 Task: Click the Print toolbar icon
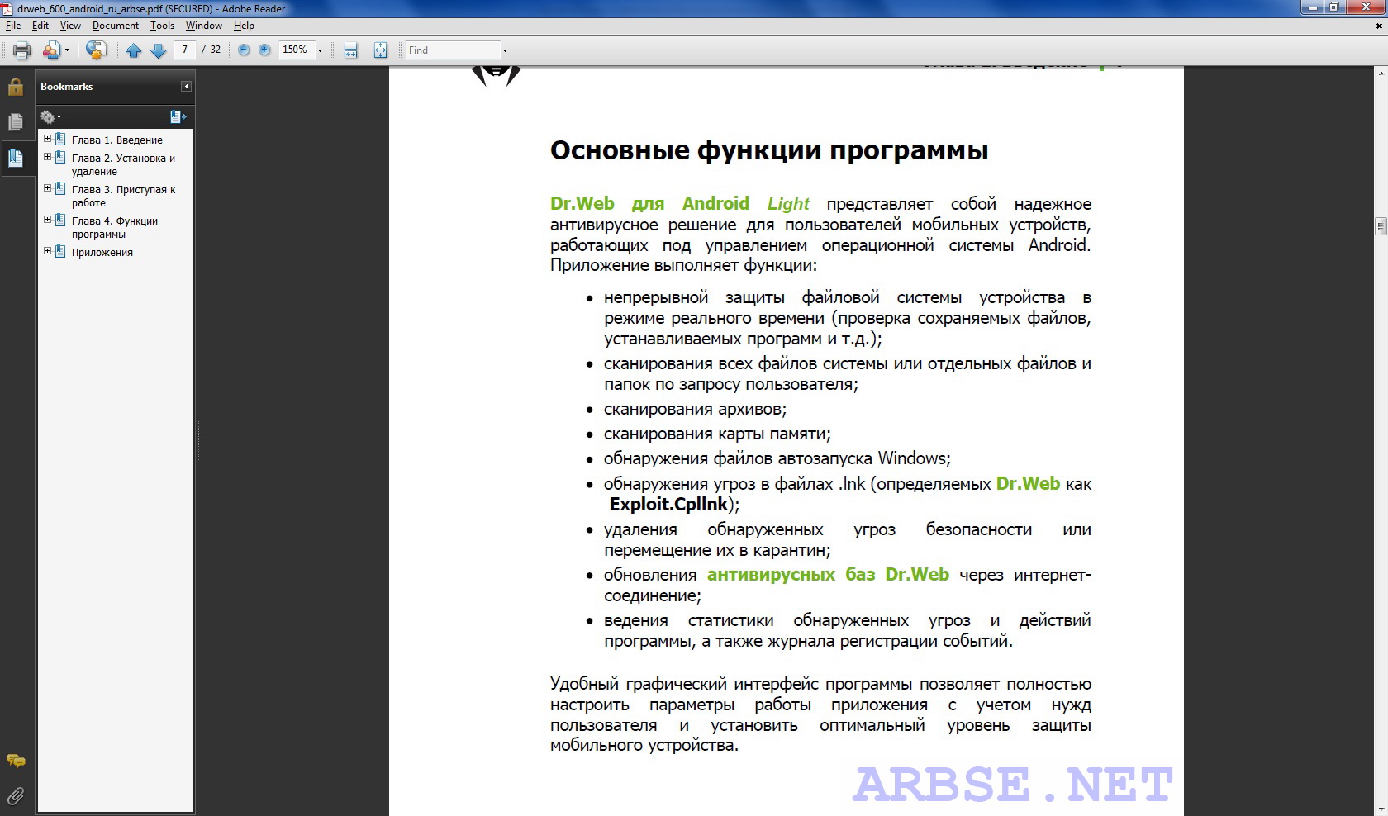coord(22,50)
